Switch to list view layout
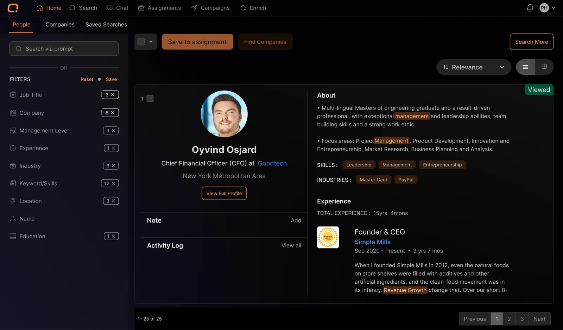Image resolution: width=563 pixels, height=330 pixels. coord(525,67)
